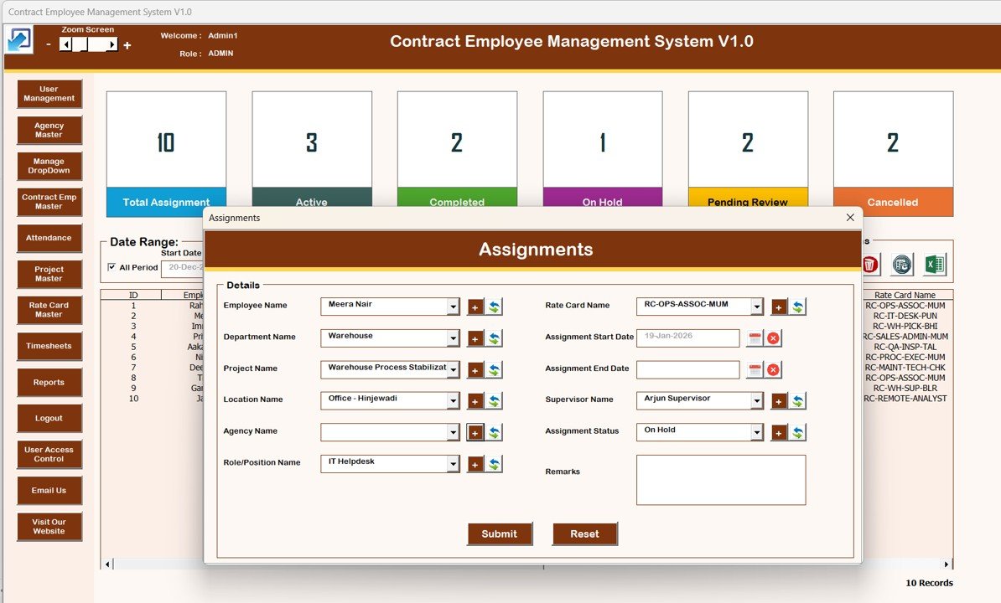Submit the assignment form
1001x603 pixels.
[500, 533]
